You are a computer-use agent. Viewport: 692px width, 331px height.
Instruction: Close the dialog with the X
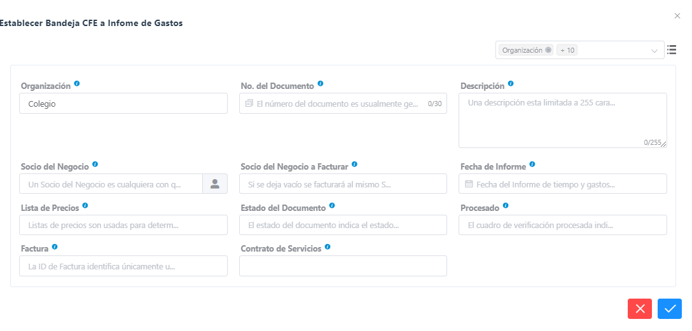coord(677,16)
